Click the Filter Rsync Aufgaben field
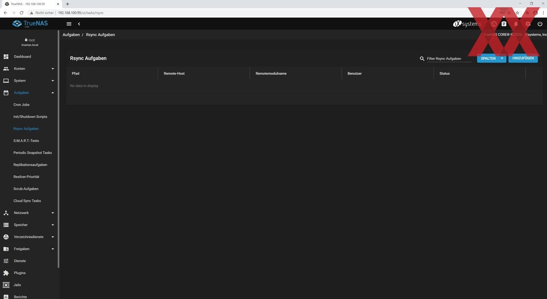Image resolution: width=547 pixels, height=299 pixels. (449, 59)
